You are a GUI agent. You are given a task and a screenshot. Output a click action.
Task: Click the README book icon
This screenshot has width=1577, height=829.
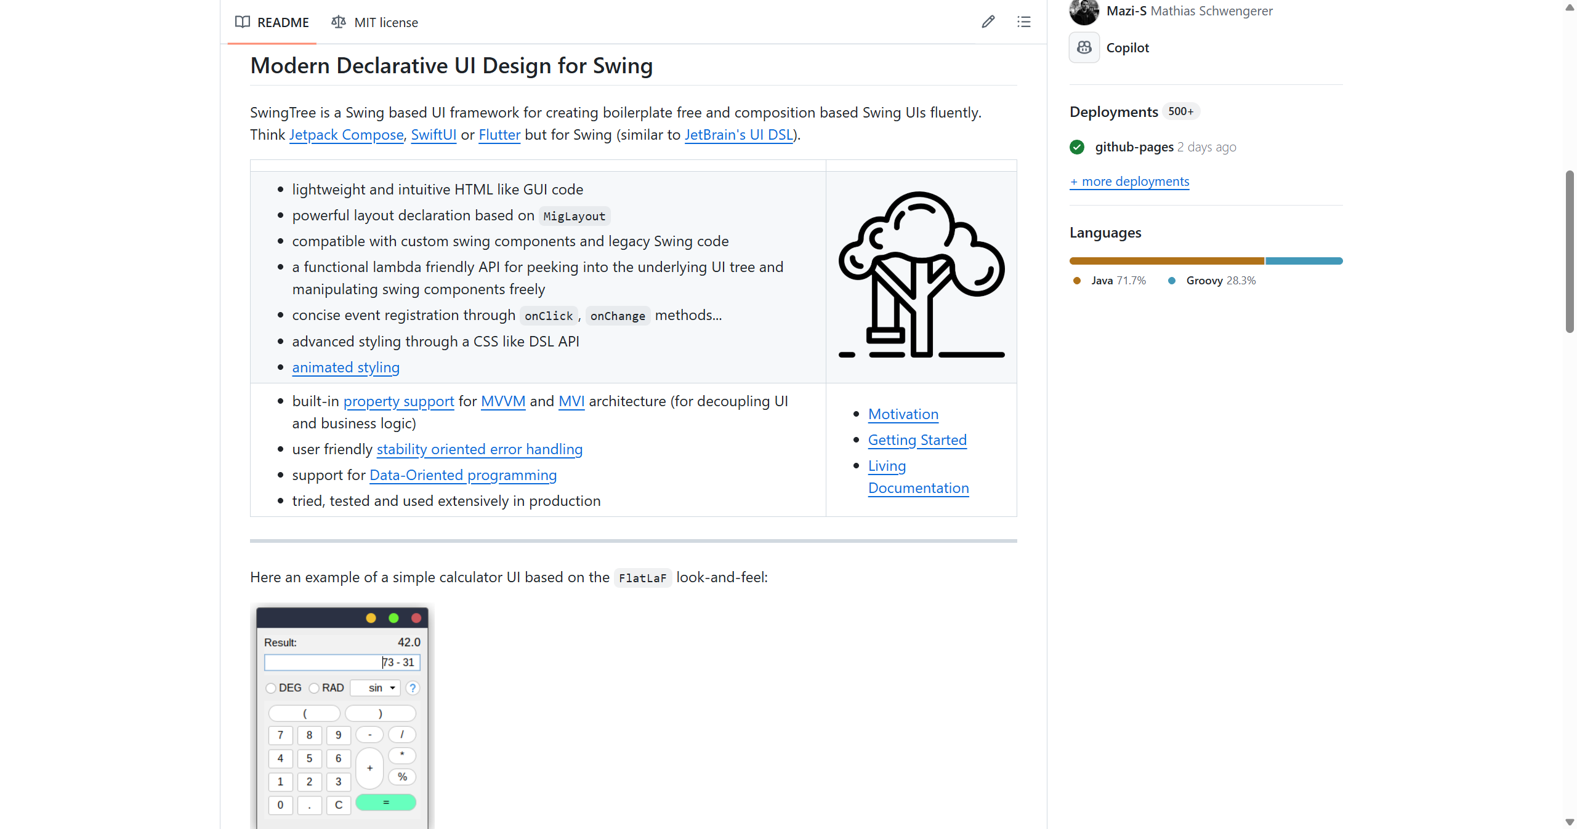tap(243, 22)
